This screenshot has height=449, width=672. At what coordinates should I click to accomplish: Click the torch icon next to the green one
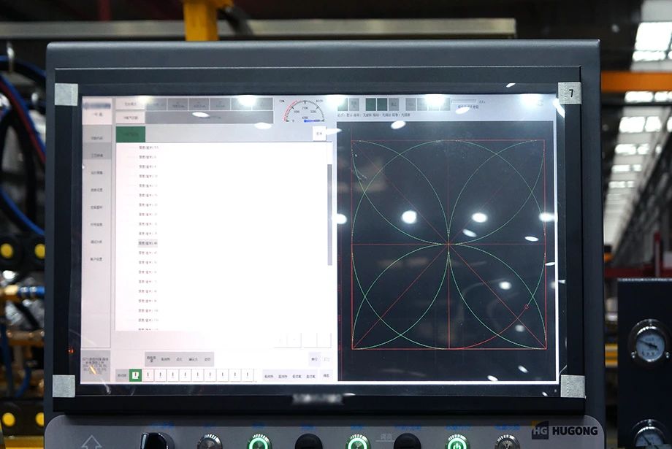(148, 375)
